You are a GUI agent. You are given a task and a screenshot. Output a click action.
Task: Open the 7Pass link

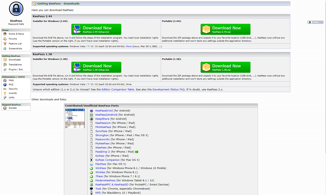tap(99, 176)
